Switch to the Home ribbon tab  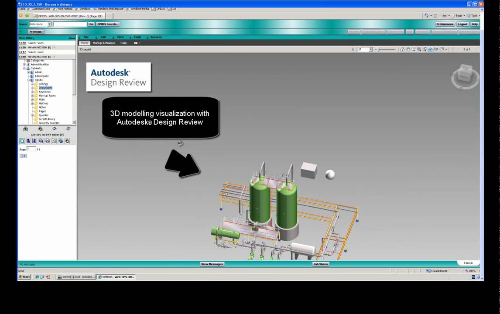point(85,43)
